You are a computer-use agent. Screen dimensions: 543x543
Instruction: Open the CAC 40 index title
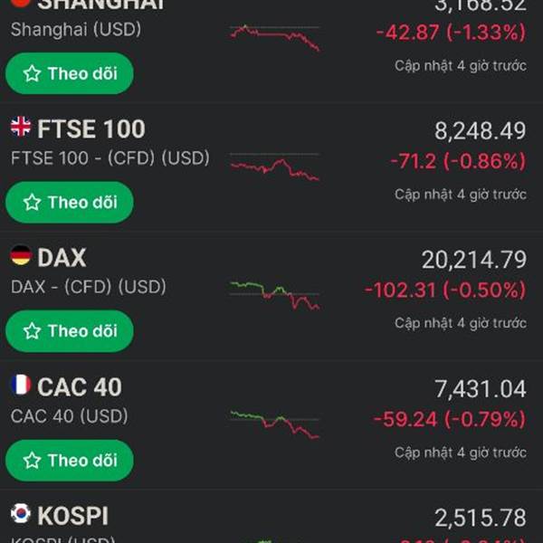(x=79, y=387)
